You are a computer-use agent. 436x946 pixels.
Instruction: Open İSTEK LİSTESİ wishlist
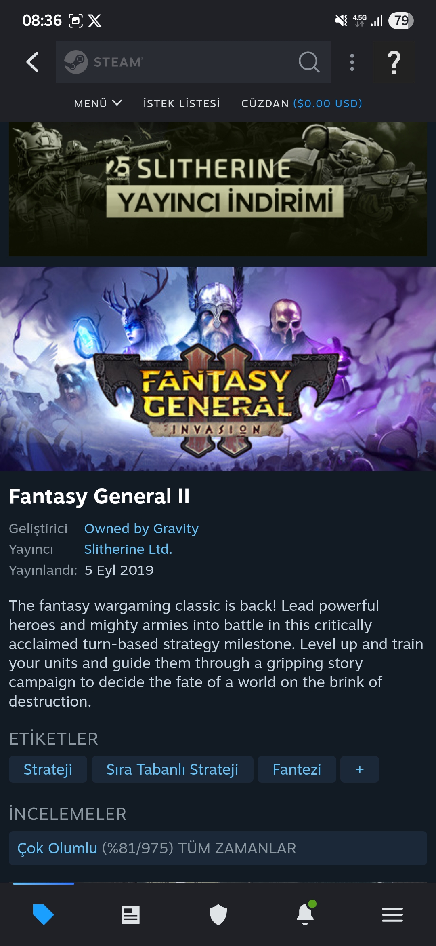(182, 103)
